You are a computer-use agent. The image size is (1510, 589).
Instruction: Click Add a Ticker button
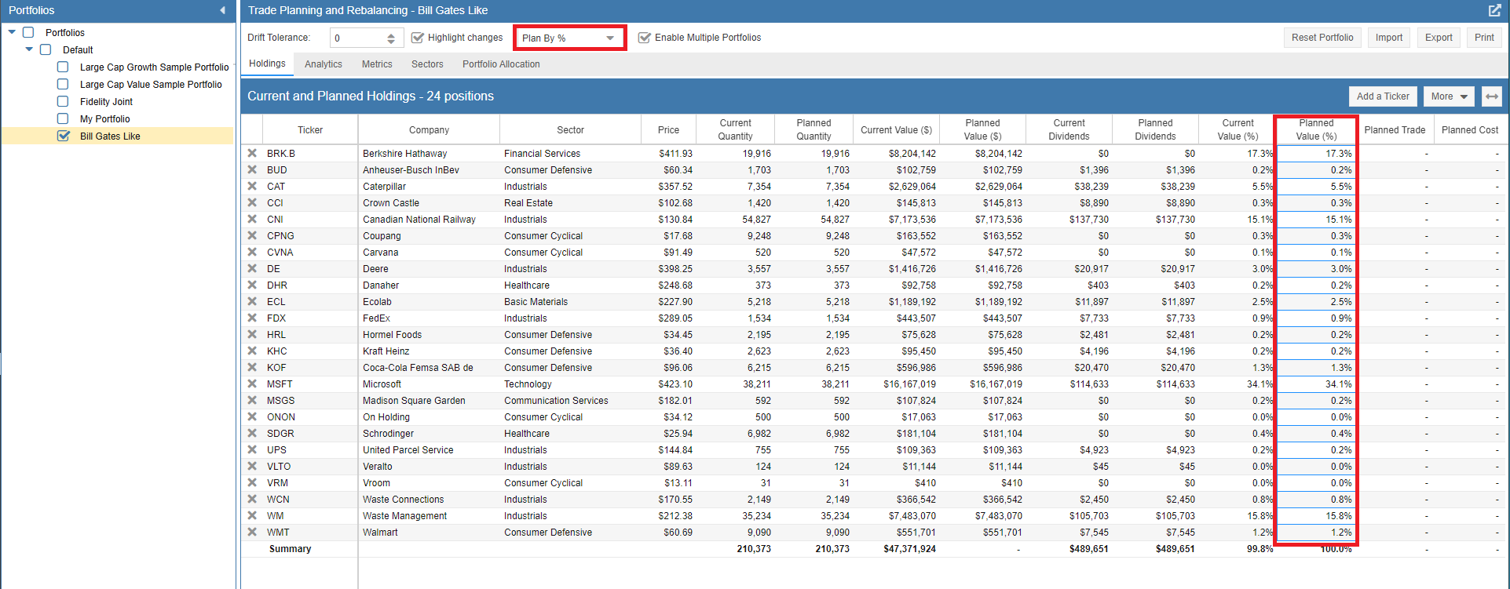click(x=1383, y=96)
